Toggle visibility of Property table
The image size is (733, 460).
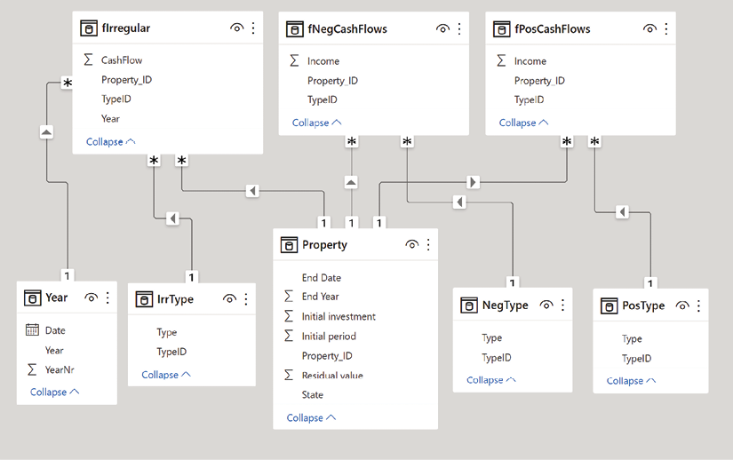coord(412,245)
